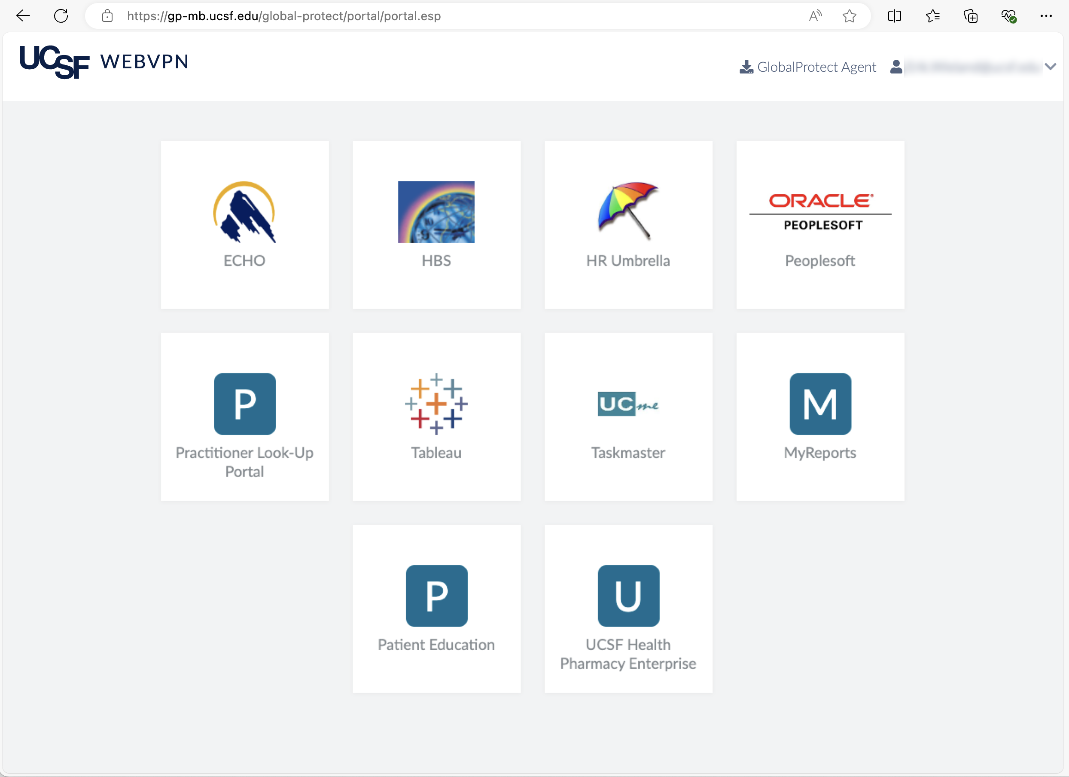Open the ECHO mountain logo icon

pos(245,212)
